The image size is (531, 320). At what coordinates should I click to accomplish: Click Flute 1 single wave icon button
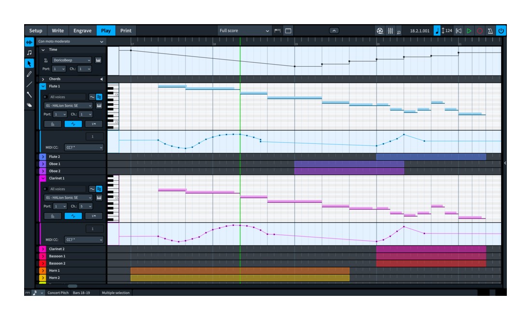92,97
